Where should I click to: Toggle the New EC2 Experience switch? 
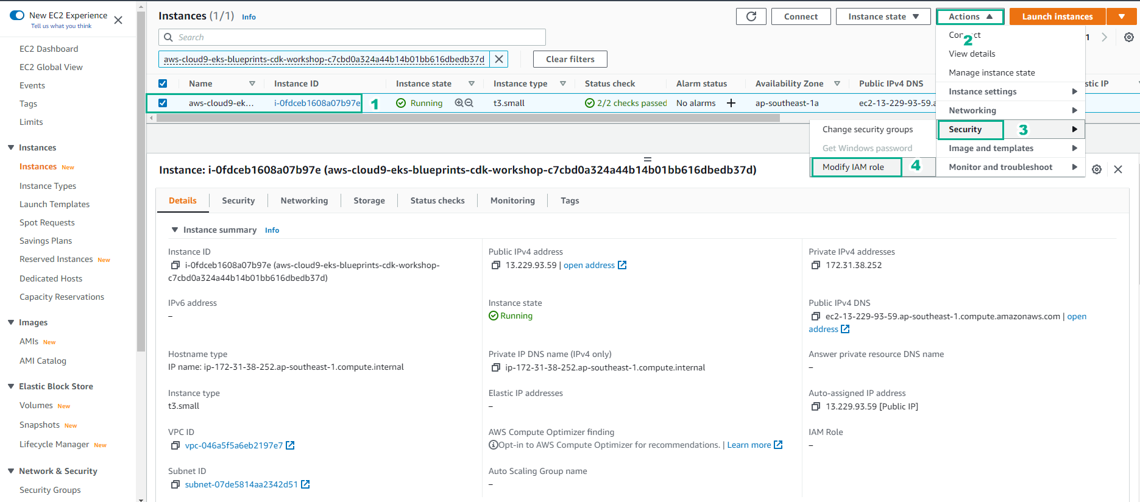(17, 15)
